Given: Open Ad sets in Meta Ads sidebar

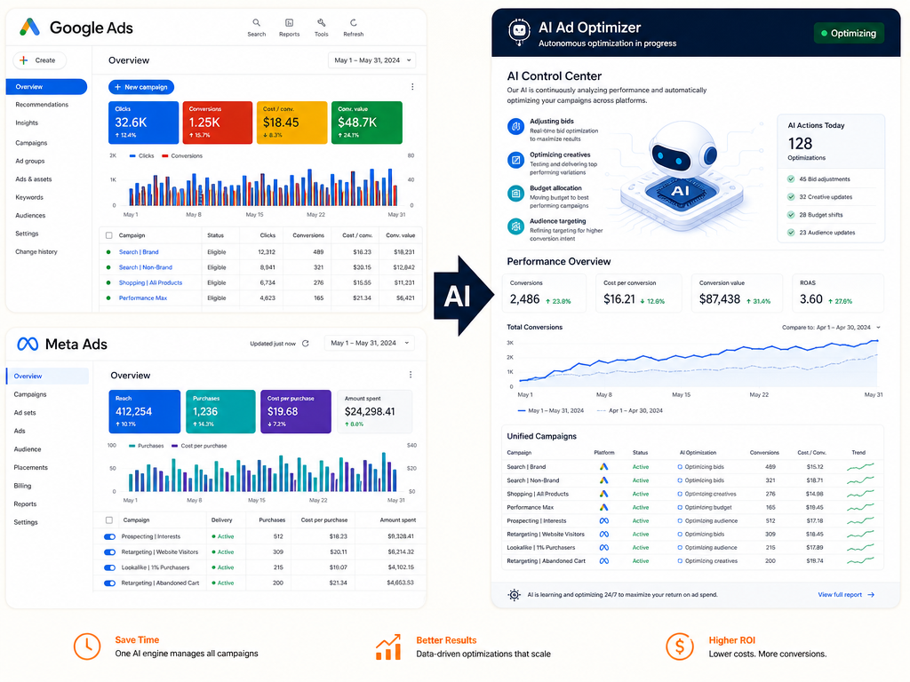Looking at the screenshot, I should (x=25, y=413).
